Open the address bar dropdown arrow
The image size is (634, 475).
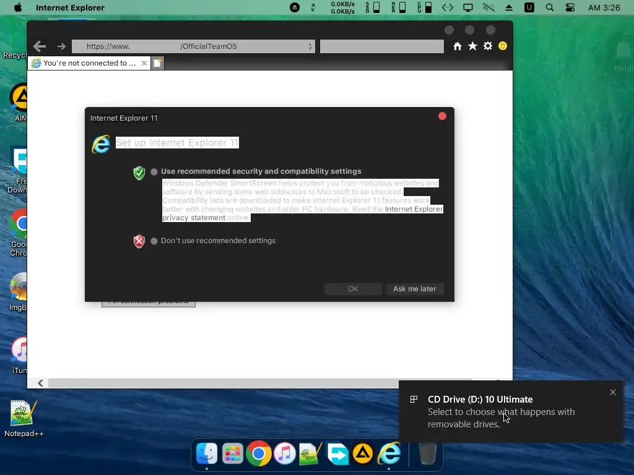click(x=310, y=46)
